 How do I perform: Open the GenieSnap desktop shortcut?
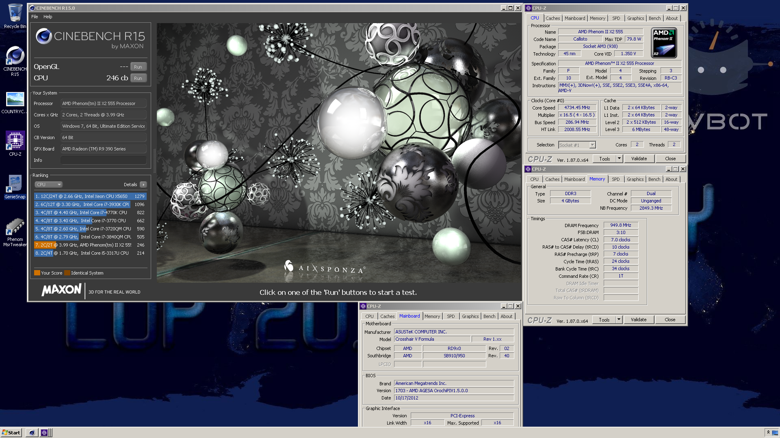click(x=15, y=187)
